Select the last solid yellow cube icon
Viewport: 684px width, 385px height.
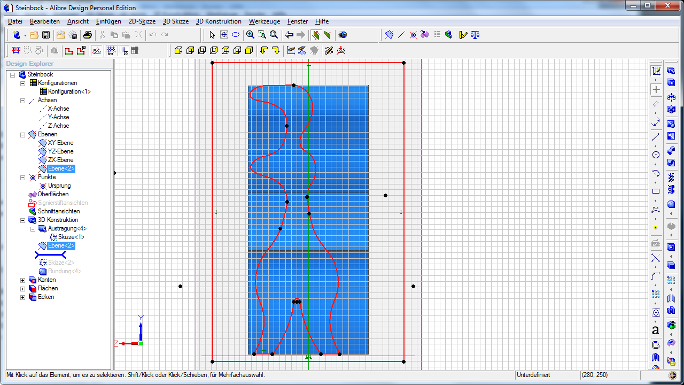tap(249, 51)
